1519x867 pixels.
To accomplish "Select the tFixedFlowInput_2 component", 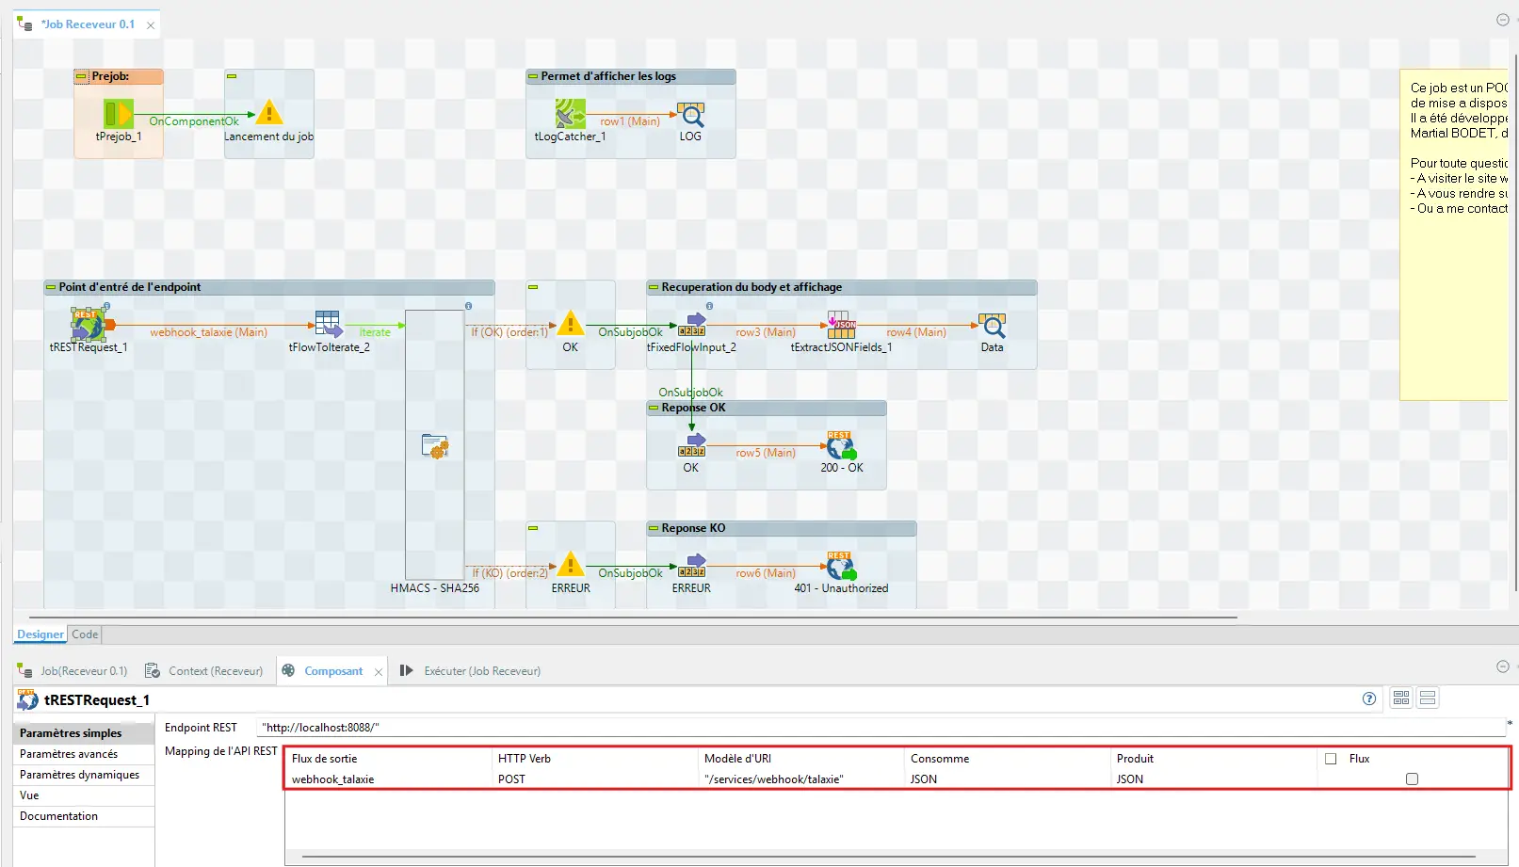I will tap(694, 325).
